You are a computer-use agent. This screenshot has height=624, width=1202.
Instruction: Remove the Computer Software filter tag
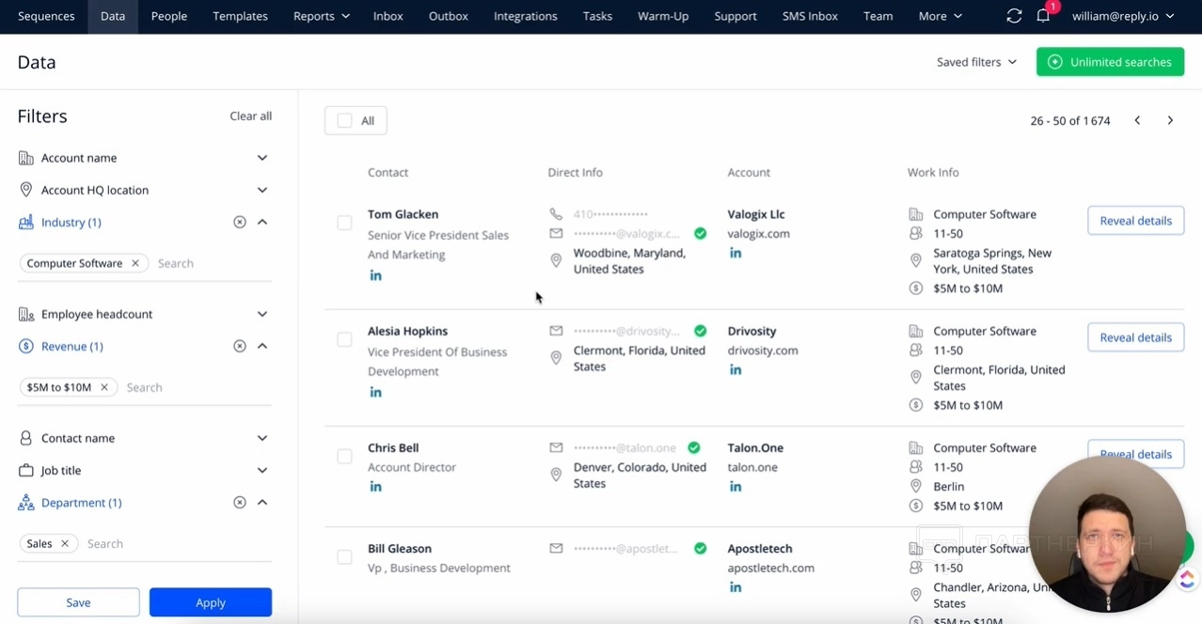tap(135, 263)
